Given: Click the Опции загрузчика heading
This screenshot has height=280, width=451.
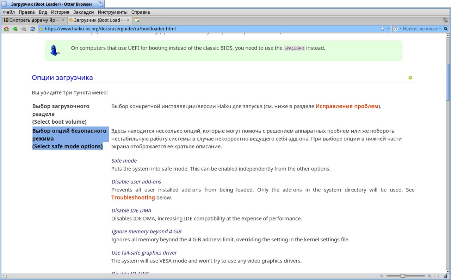Looking at the screenshot, I should [x=62, y=77].
